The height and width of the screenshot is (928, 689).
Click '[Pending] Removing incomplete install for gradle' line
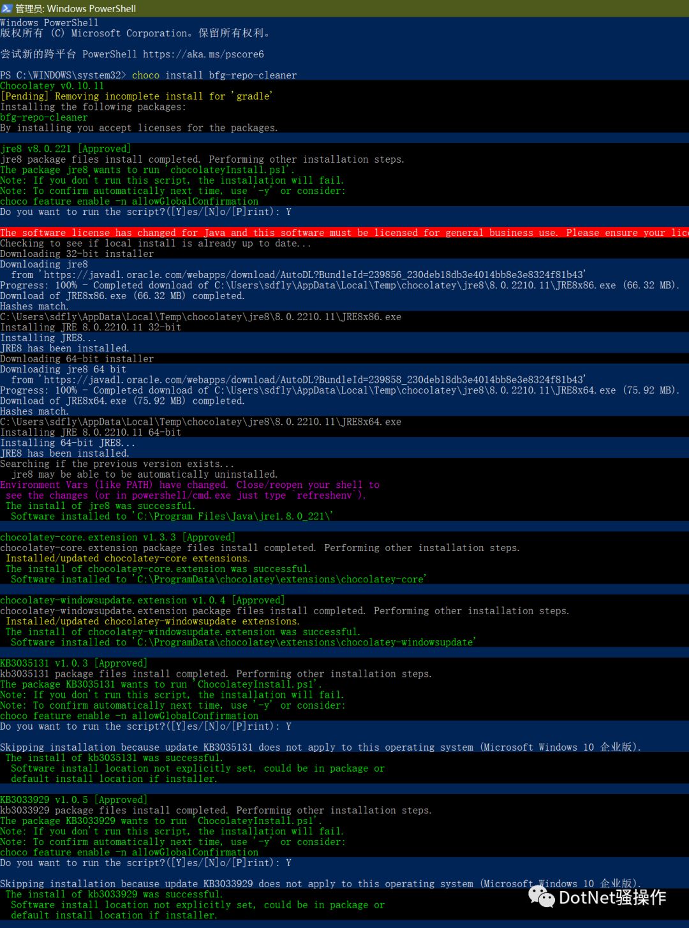tap(137, 96)
